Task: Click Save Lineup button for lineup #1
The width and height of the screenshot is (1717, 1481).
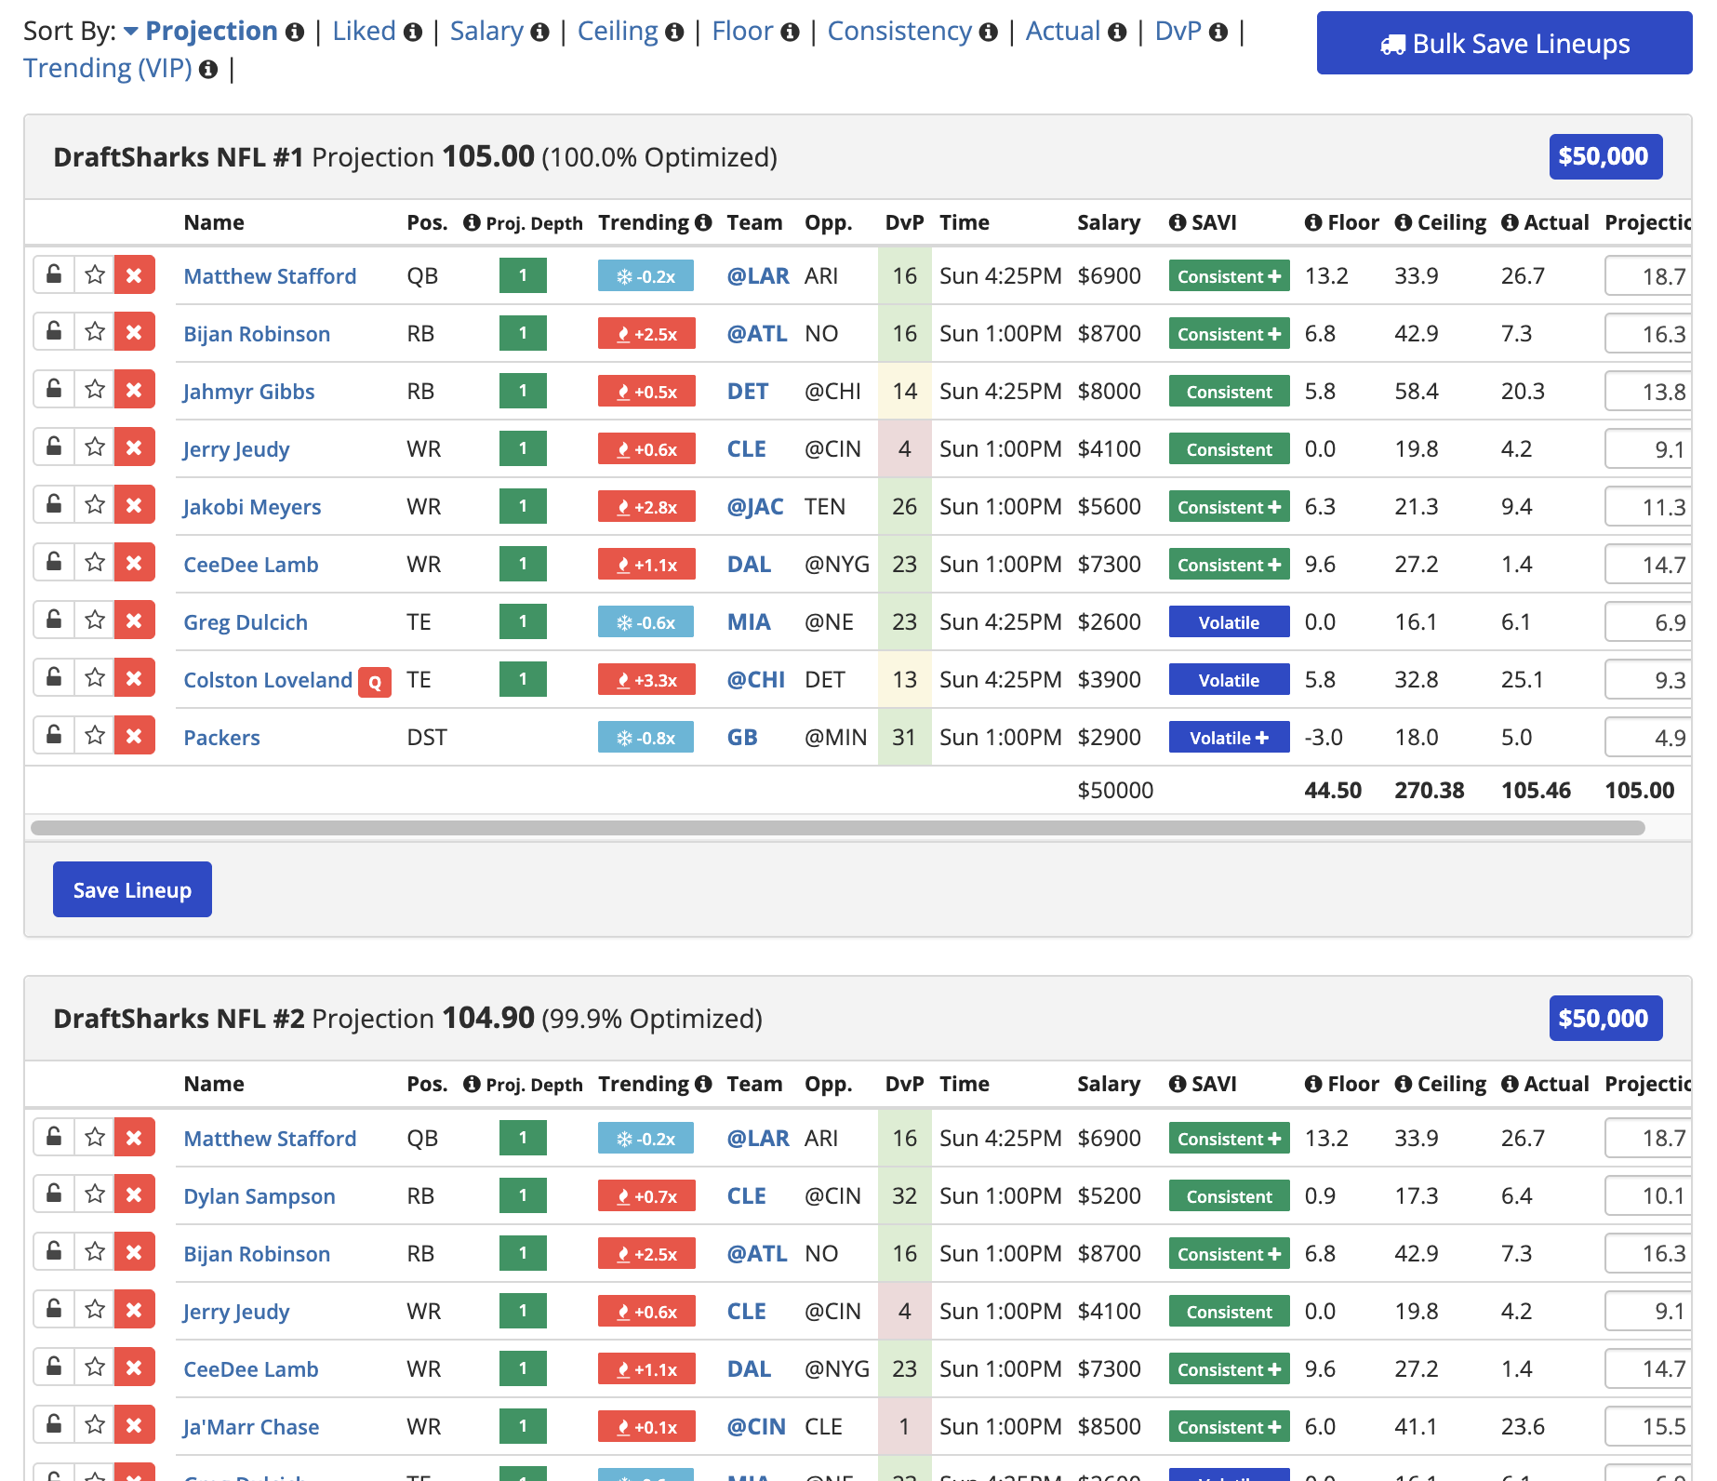Action: pos(132,890)
